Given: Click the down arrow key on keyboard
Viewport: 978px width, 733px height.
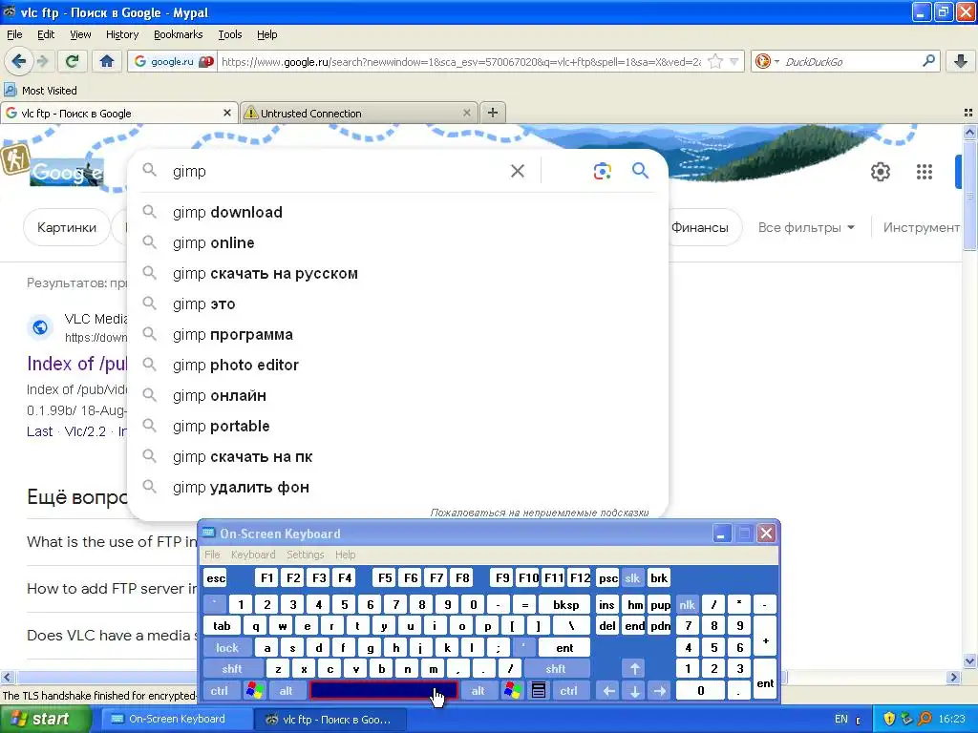Looking at the screenshot, I should (x=634, y=690).
